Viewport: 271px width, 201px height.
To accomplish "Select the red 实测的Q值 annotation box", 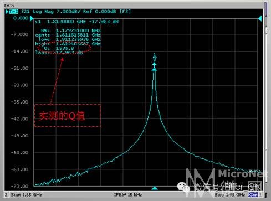I will tap(68, 116).
